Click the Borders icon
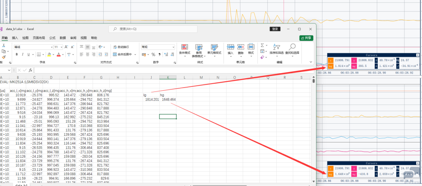Image resolution: width=422 pixels, height=186 pixels. [39, 54]
